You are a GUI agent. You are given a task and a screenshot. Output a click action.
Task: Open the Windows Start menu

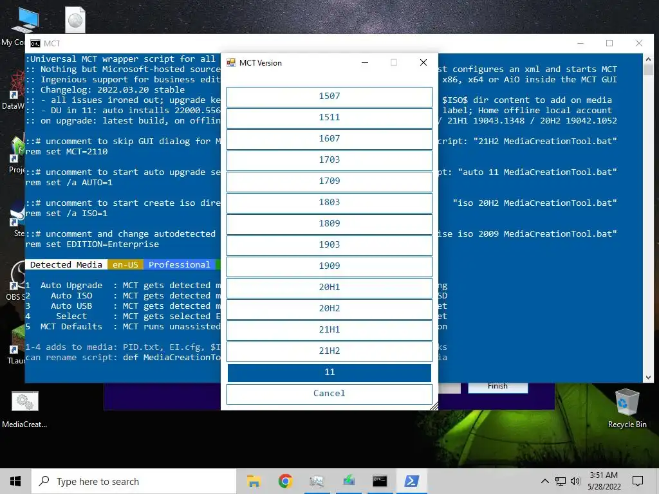15,481
